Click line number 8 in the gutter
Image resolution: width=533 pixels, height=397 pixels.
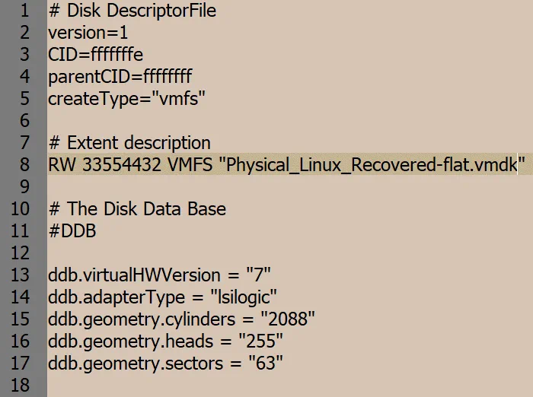(25, 165)
